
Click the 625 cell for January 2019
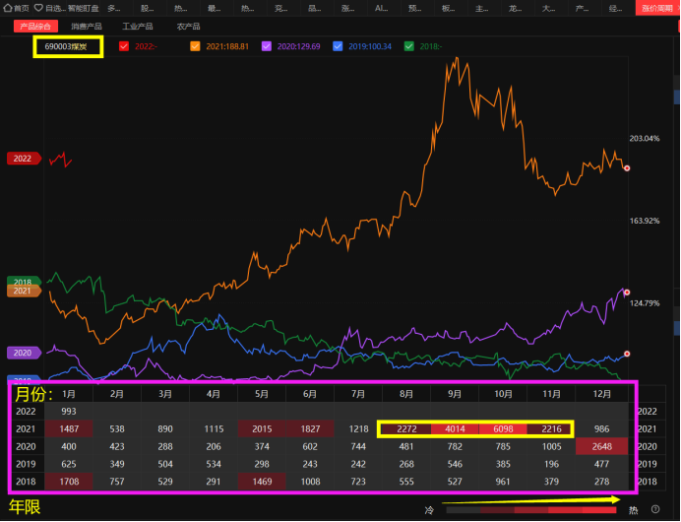coord(69,464)
